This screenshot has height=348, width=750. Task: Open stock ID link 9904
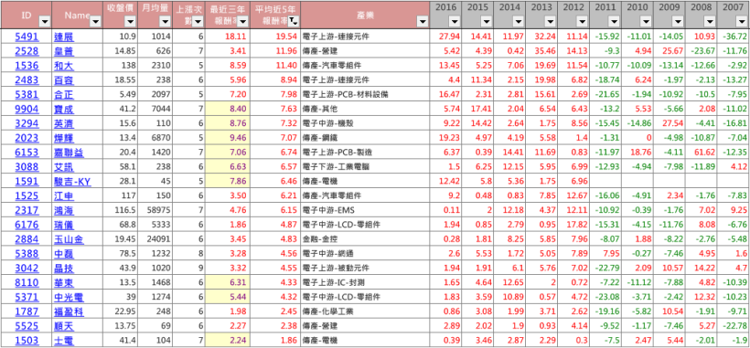click(27, 109)
